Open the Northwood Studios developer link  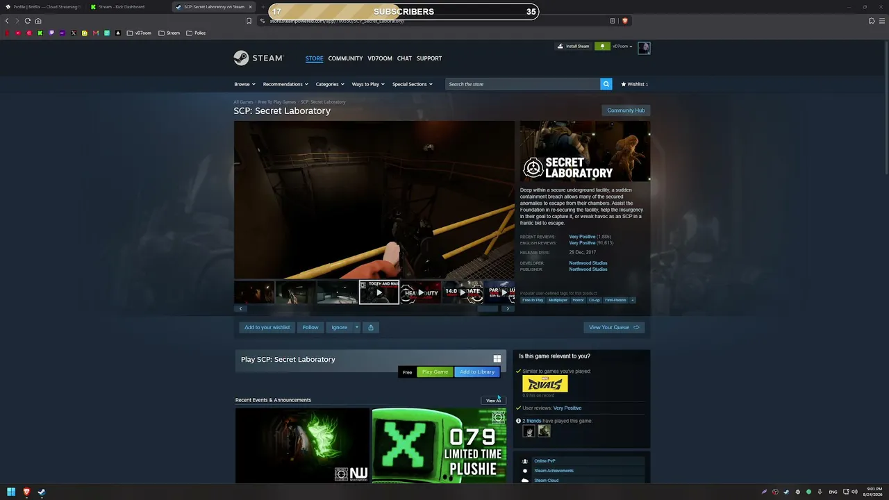point(588,263)
